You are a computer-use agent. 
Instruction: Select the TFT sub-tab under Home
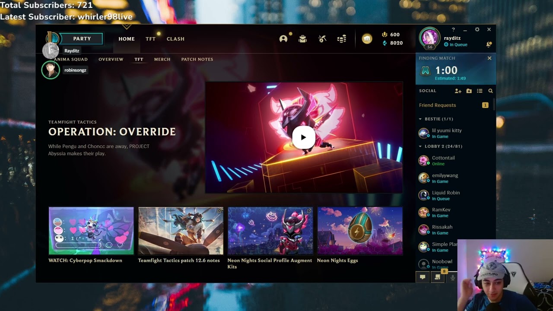coord(139,59)
